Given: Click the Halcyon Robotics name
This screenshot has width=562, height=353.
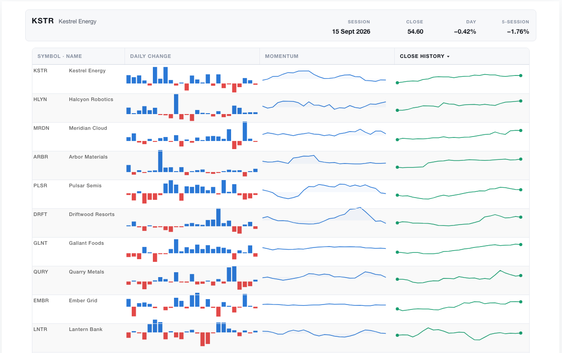Looking at the screenshot, I should pos(91,99).
